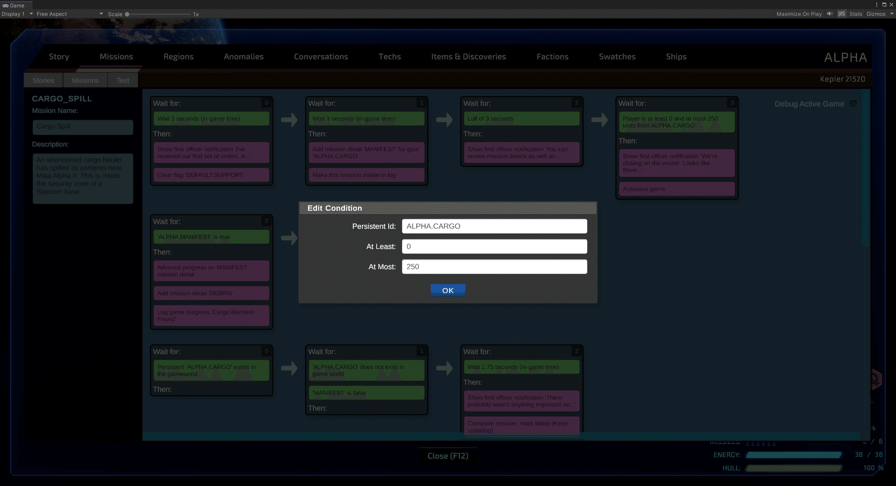Screen dimensions: 896x486
Task: Select the Stories sub-tab
Action: coord(43,81)
